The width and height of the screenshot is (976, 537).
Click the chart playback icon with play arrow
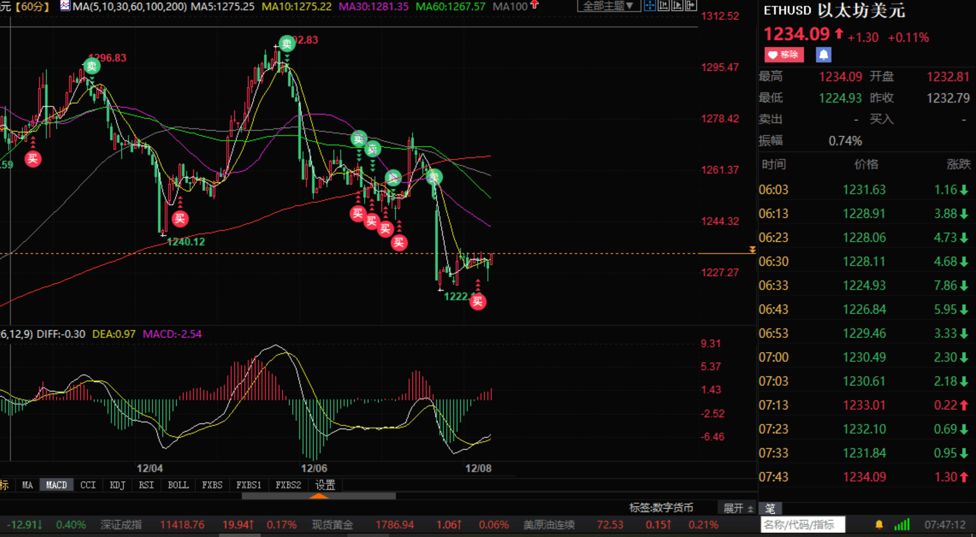[677, 6]
